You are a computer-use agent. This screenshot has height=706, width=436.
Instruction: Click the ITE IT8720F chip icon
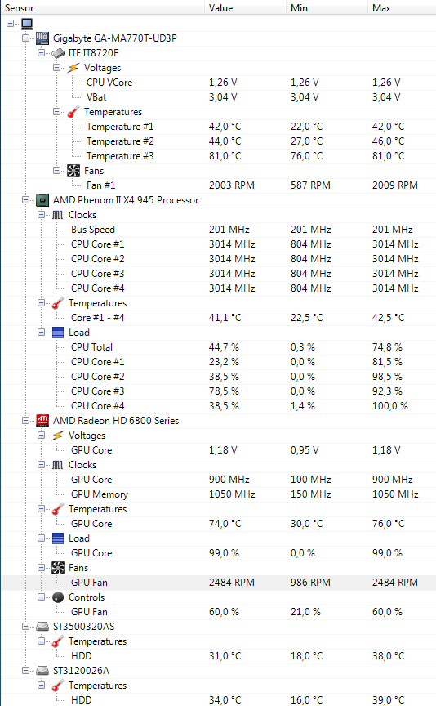tap(58, 53)
